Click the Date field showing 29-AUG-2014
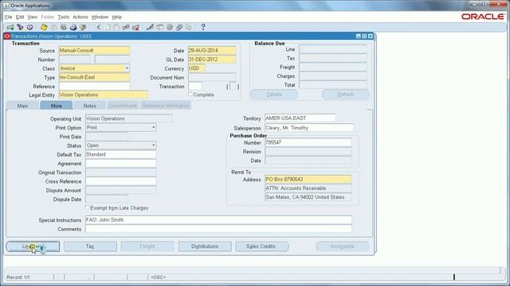The image size is (510, 286). [x=212, y=51]
